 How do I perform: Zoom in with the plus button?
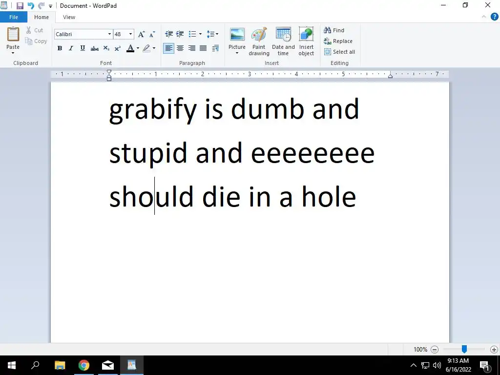[x=494, y=350]
